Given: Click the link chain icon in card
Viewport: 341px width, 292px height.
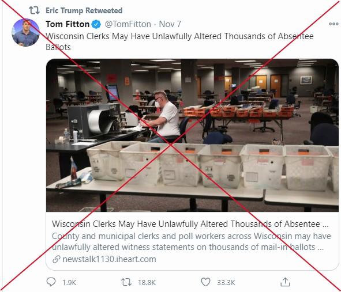Looking at the screenshot, I should 57,259.
